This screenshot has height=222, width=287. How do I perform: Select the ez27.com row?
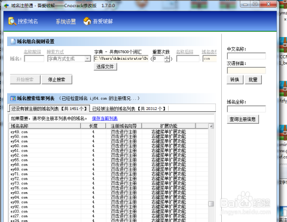click(108, 216)
